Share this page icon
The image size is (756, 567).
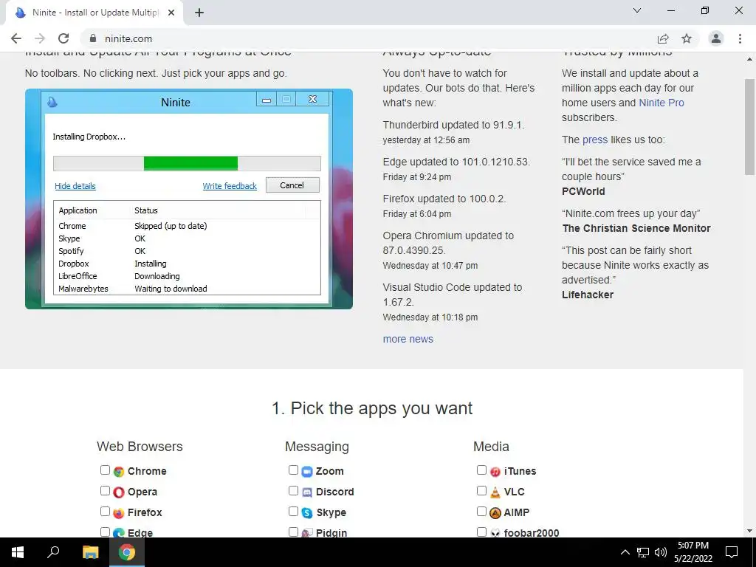click(x=663, y=38)
